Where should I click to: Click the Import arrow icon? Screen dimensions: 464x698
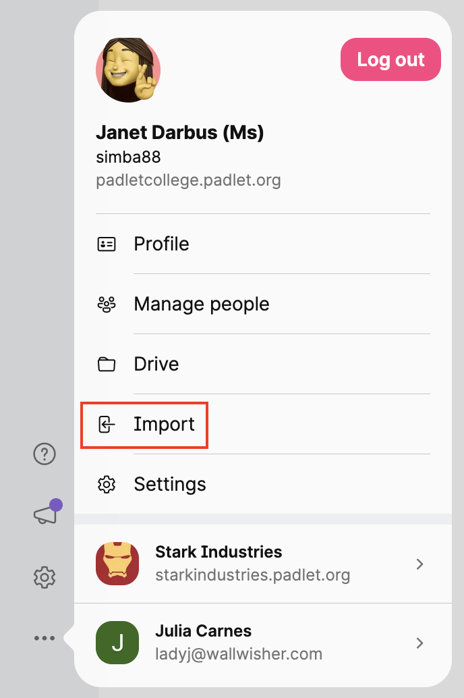(x=107, y=424)
